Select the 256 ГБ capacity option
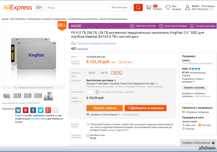Screen dimensions: 217x152 pos(104,73)
